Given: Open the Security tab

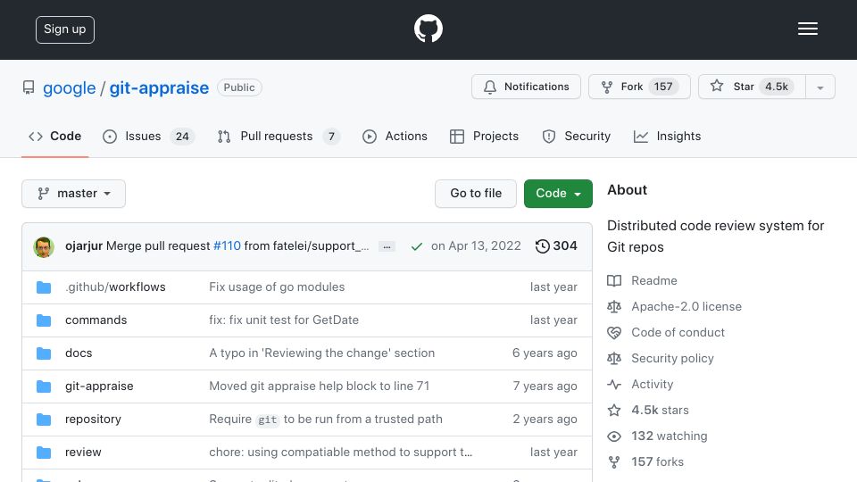Looking at the screenshot, I should click(x=576, y=136).
